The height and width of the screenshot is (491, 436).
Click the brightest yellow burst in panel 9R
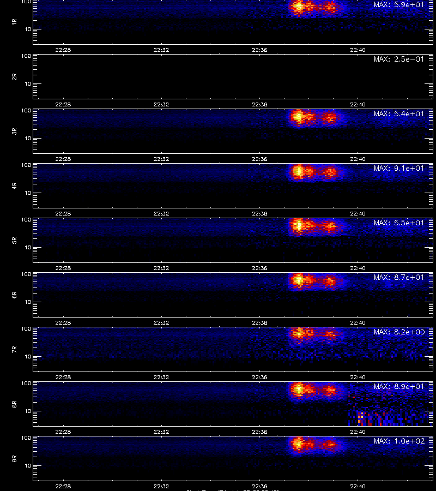coord(298,444)
